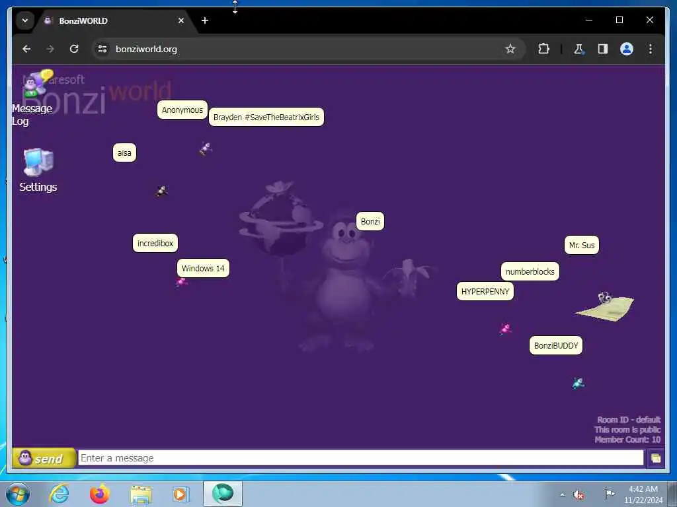The width and height of the screenshot is (677, 507).
Task: Open the Action Center flag icon
Action: (610, 494)
